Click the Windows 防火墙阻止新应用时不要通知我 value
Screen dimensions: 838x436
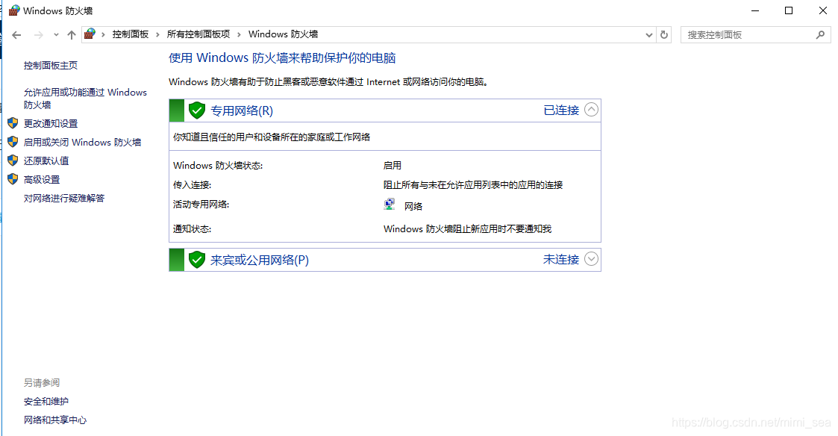pos(468,229)
